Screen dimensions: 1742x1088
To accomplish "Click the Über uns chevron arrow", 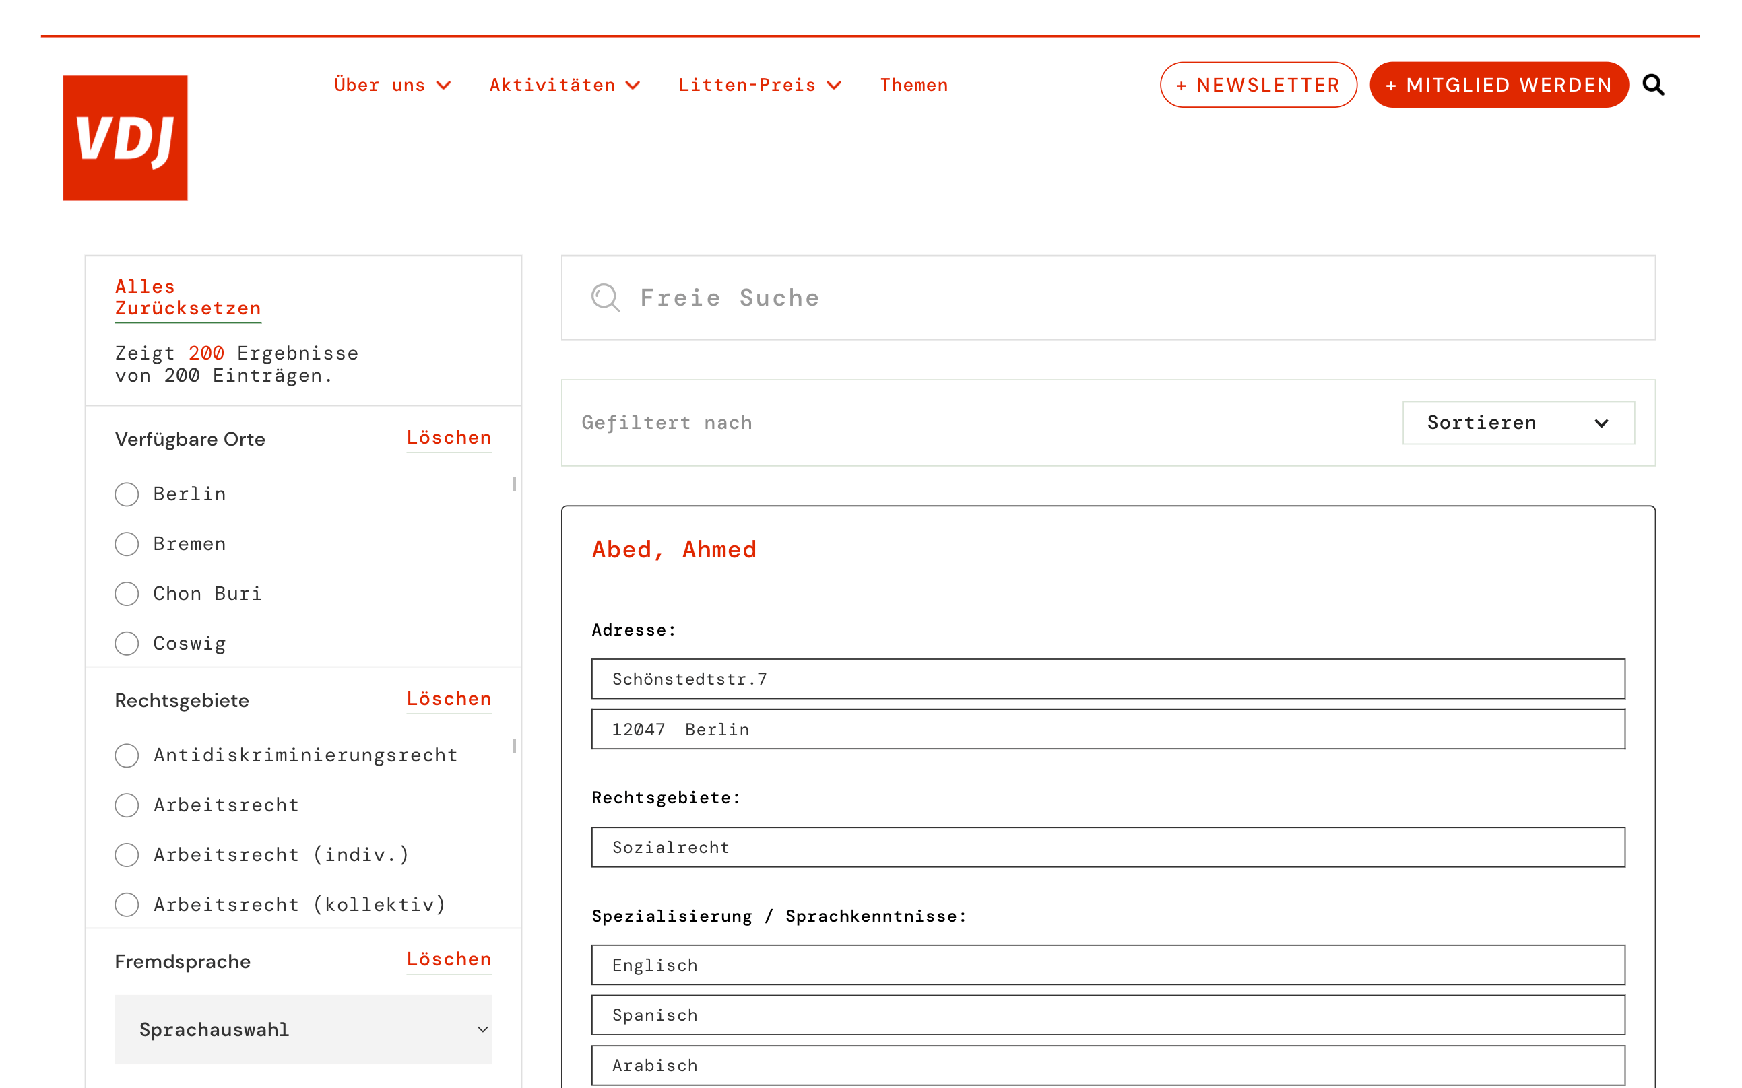I will (x=444, y=86).
